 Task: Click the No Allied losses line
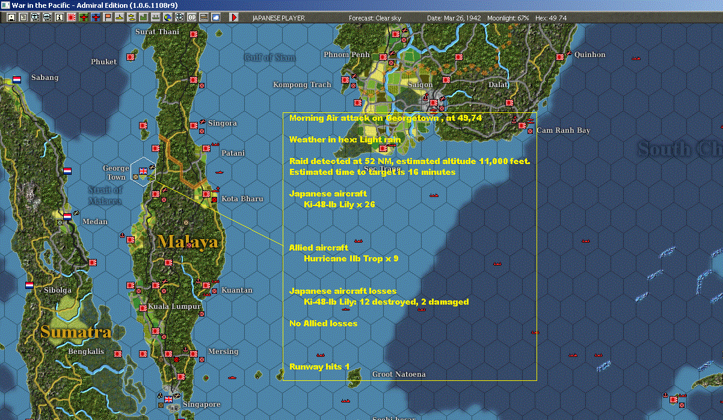[323, 323]
